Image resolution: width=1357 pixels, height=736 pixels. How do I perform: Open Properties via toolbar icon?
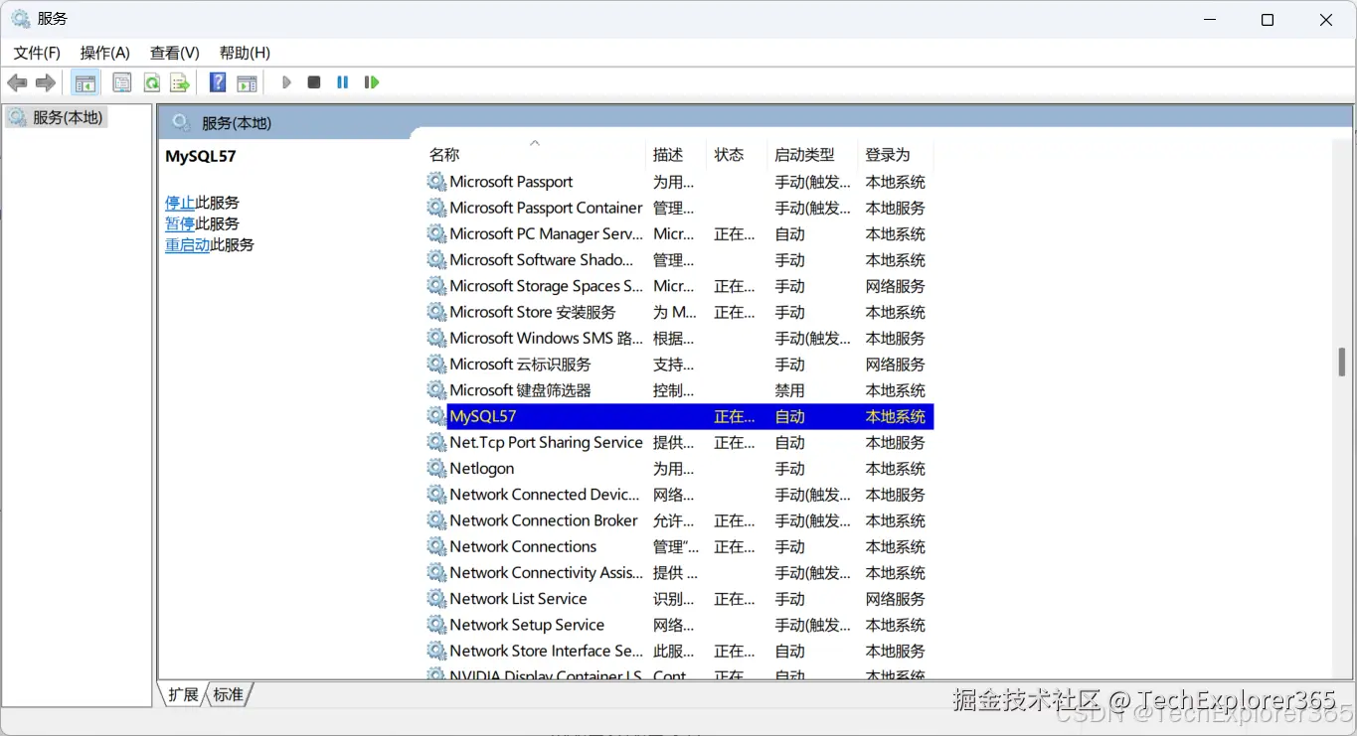pos(121,82)
